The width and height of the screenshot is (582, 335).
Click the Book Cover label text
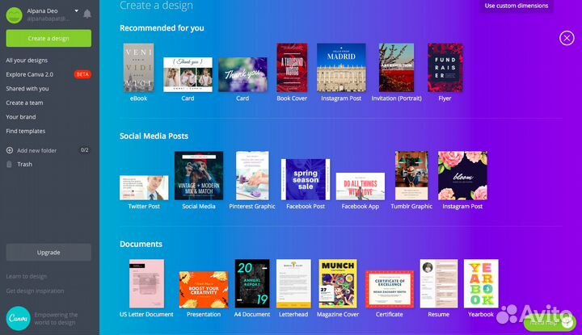click(292, 98)
